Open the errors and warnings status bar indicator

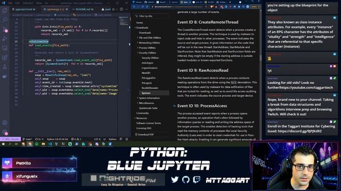pyautogui.click(x=76, y=139)
